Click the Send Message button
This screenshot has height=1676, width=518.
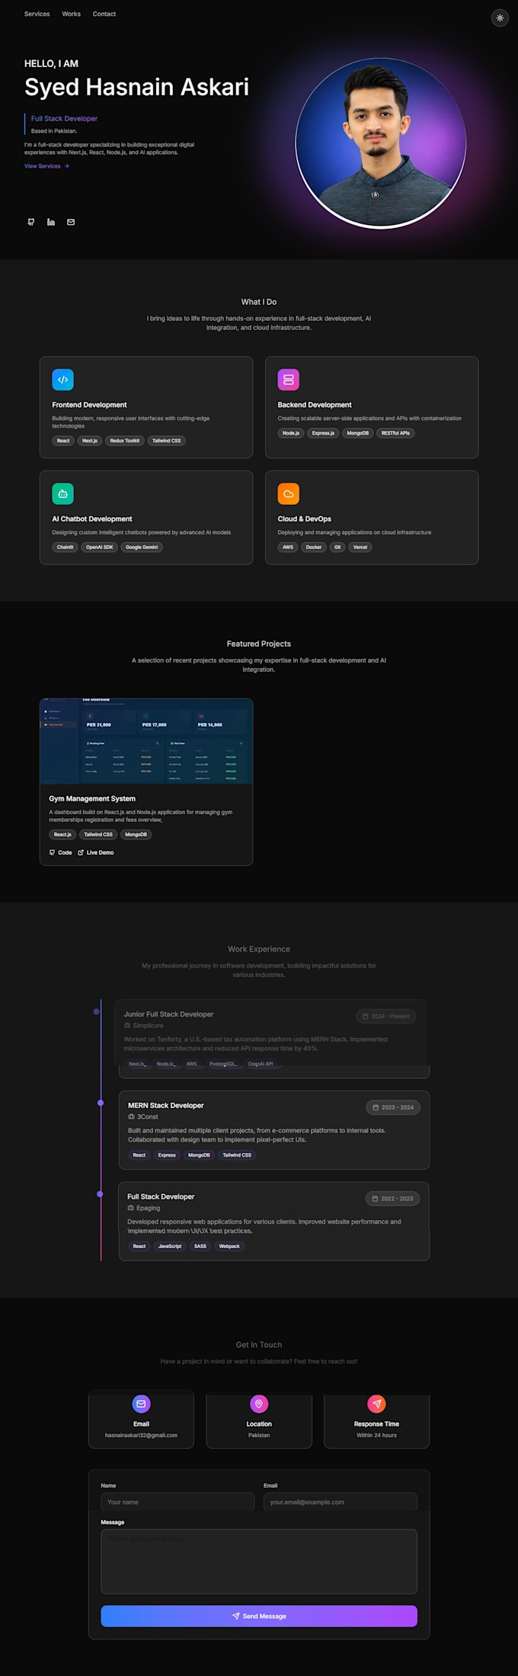[259, 1616]
